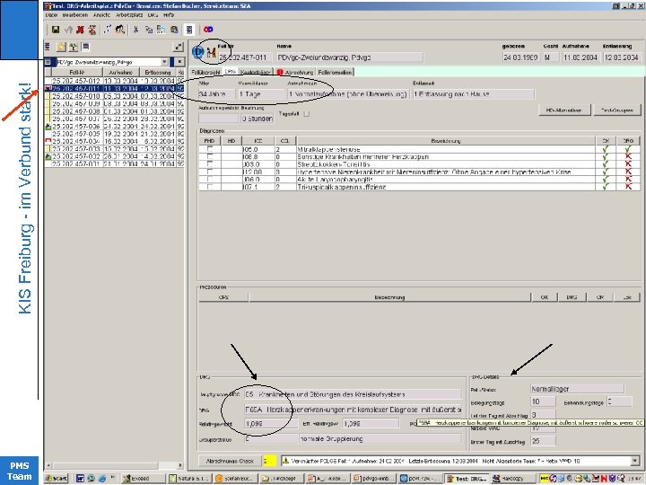Click the green H marker on case 25.202.457-006
646x485 pixels.
48,127
